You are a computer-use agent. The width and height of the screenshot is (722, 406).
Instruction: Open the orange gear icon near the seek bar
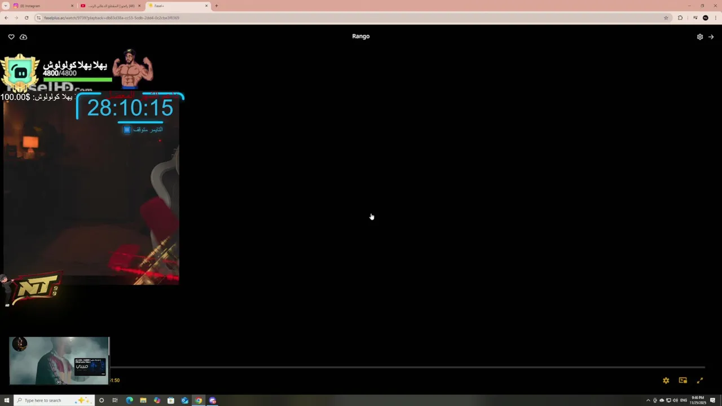pyautogui.click(x=666, y=381)
